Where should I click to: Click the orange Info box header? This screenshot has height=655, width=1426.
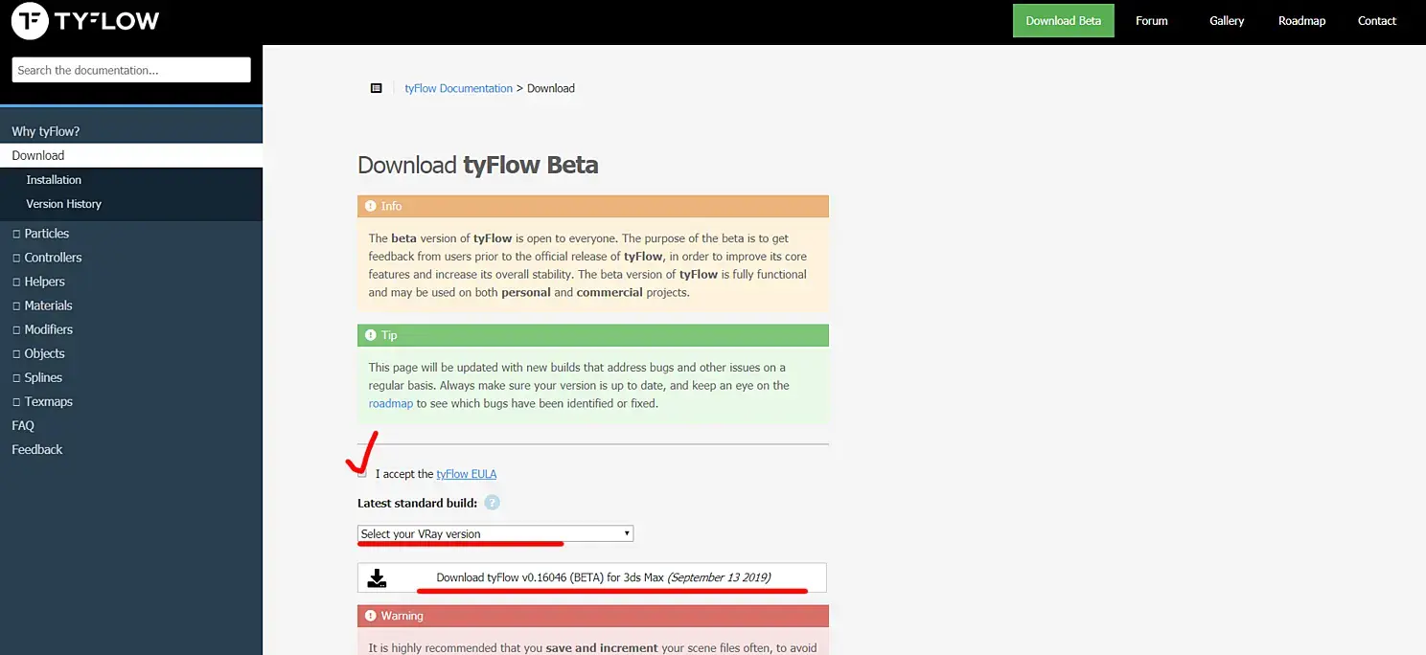(x=593, y=206)
